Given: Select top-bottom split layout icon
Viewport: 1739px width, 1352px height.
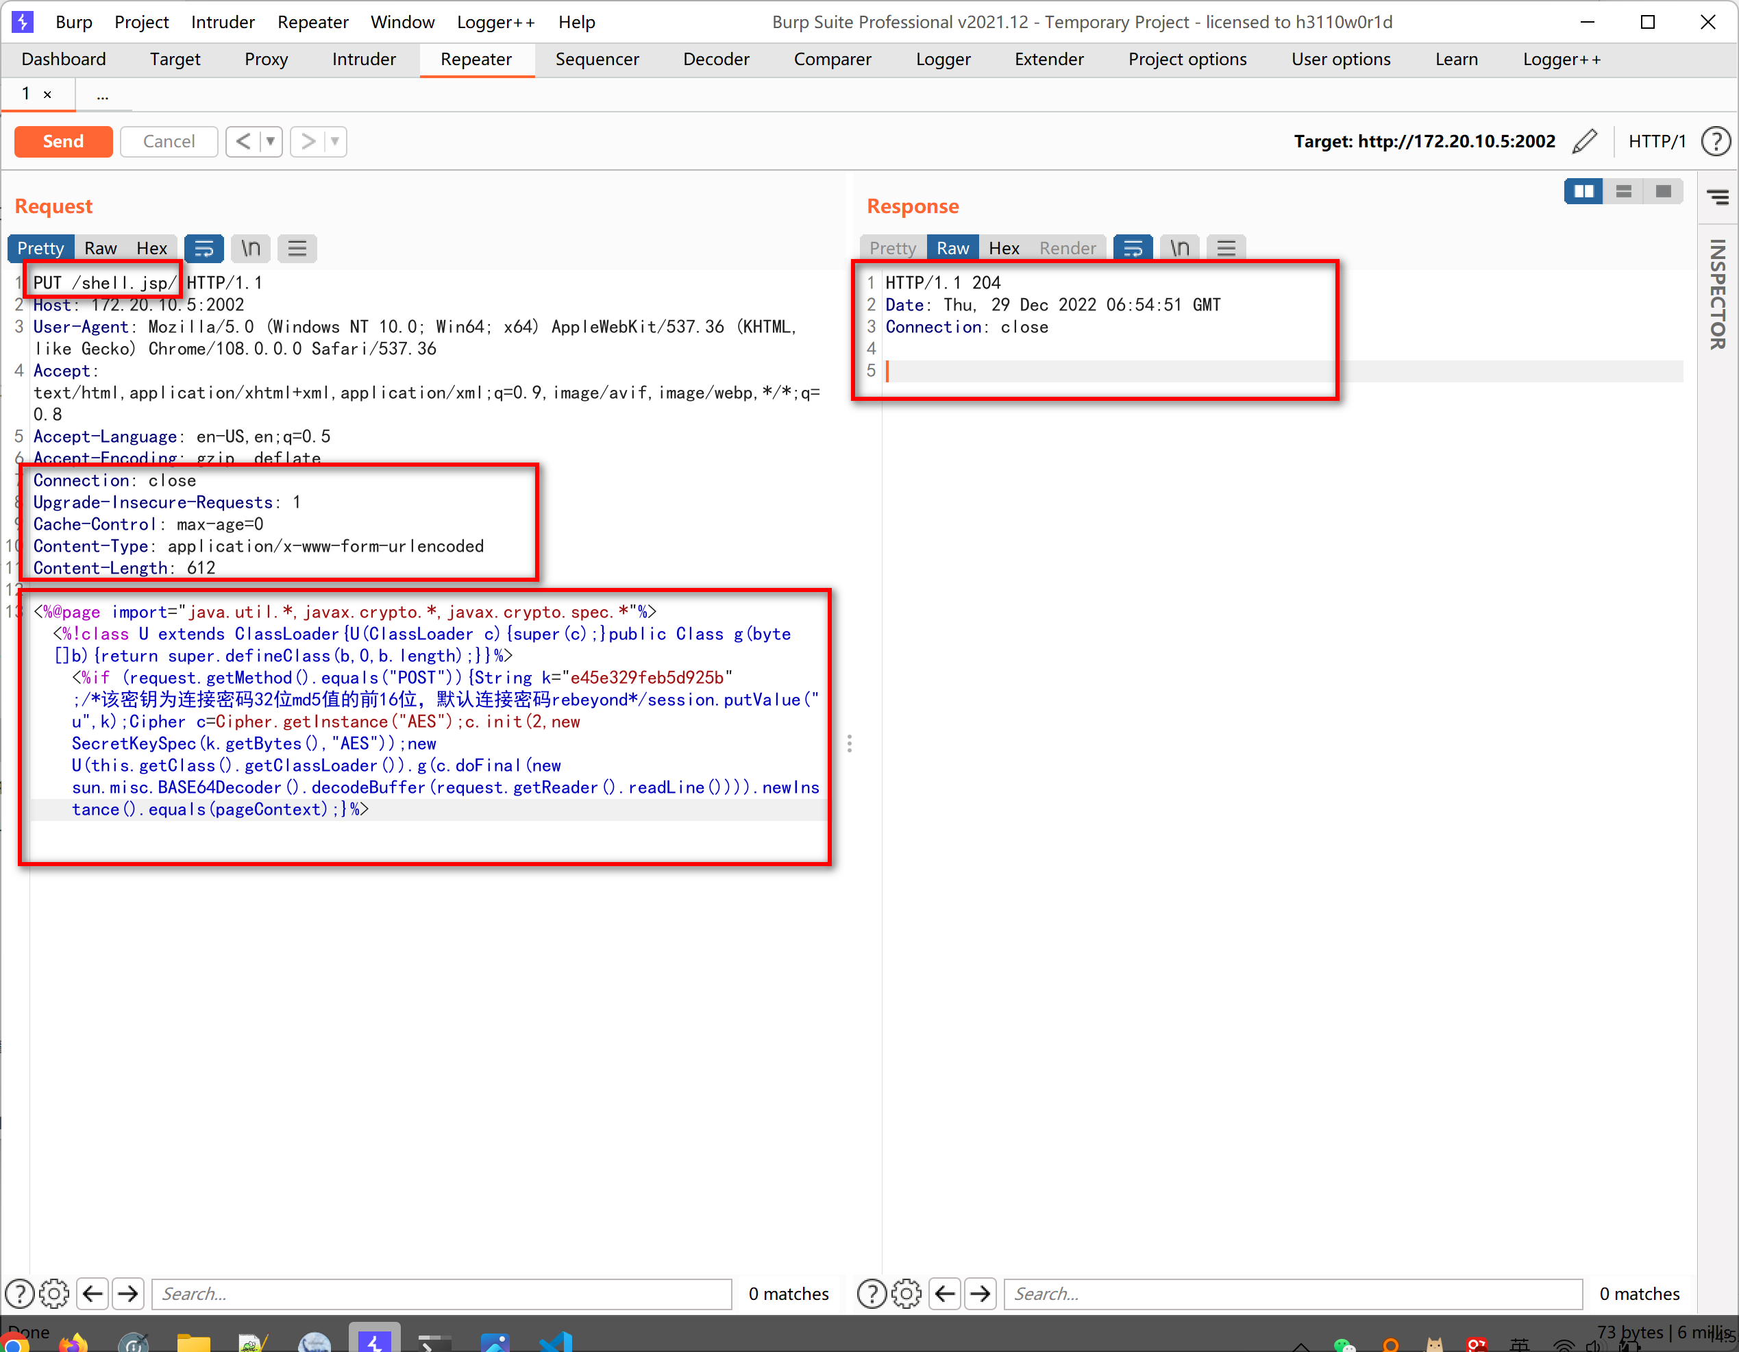Looking at the screenshot, I should pos(1623,191).
